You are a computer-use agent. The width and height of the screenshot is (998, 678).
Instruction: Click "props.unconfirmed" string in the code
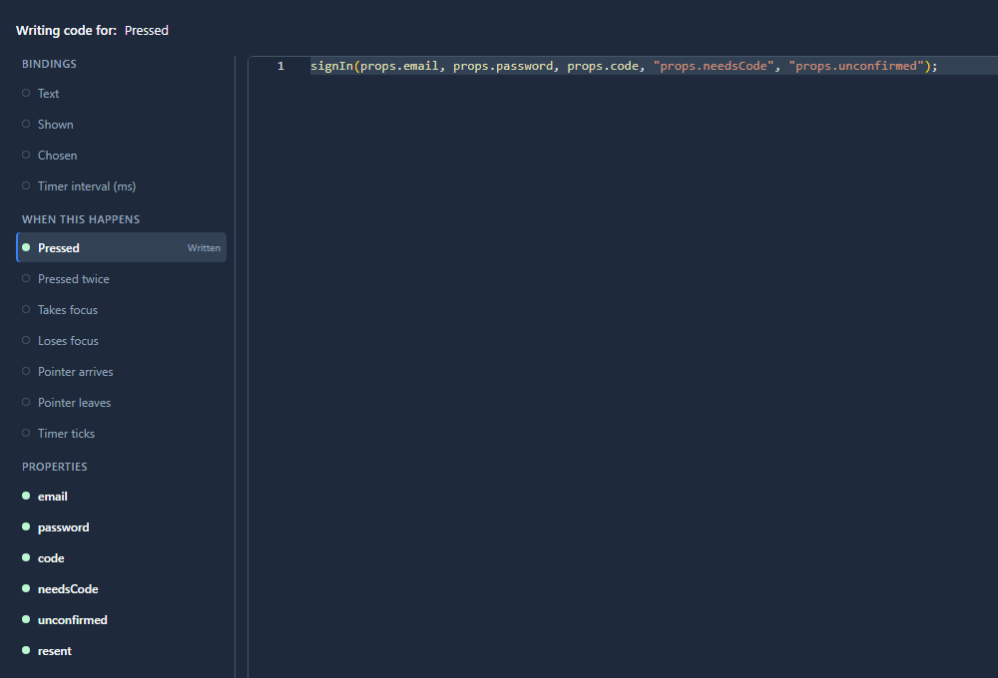(x=856, y=66)
